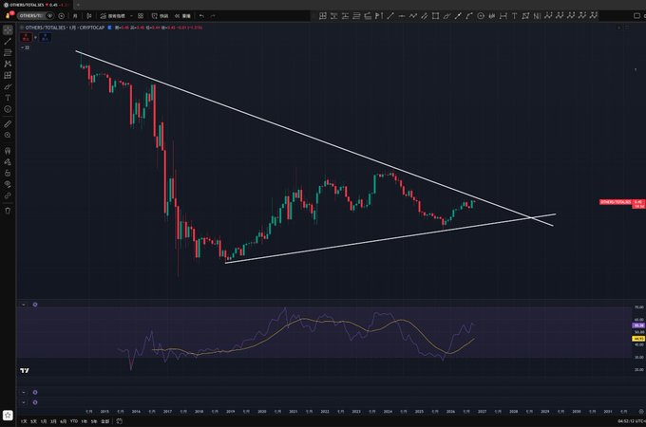This screenshot has width=646, height=427.
Task: Set time range to 5 days
Action: (34, 421)
